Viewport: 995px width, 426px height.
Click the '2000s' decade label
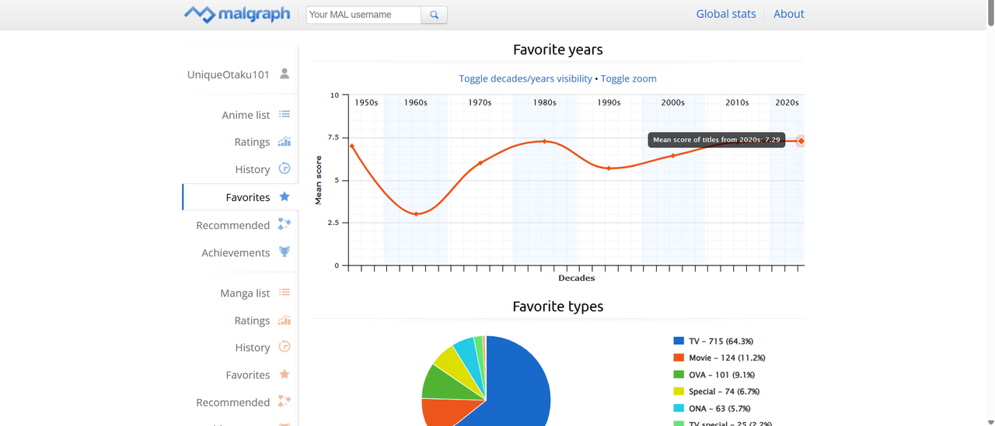pos(673,102)
